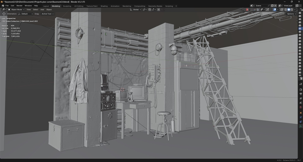Open the Add menu in viewport header
Image resolution: width=303 pixels, height=162 pixels.
click(42, 10)
